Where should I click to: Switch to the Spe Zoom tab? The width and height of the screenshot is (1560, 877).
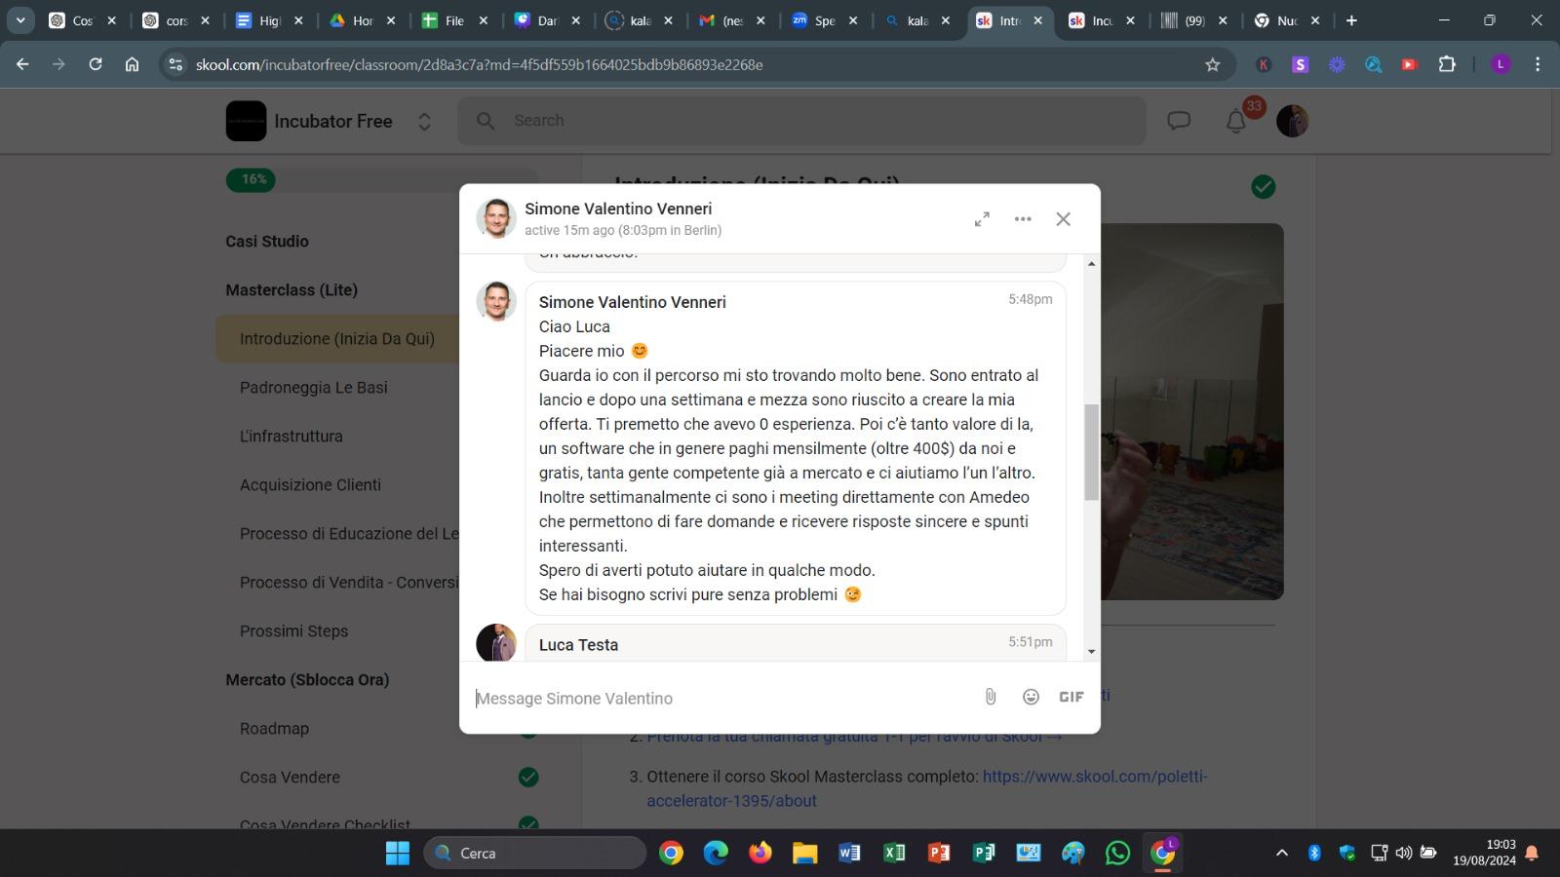tap(825, 20)
